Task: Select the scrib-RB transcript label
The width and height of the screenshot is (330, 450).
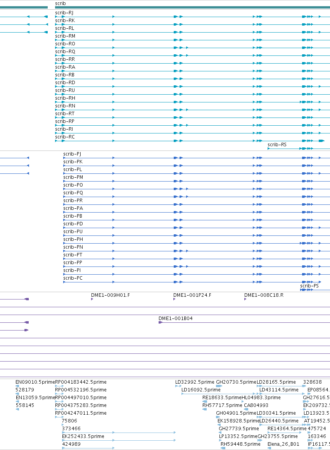Action: coord(64,74)
